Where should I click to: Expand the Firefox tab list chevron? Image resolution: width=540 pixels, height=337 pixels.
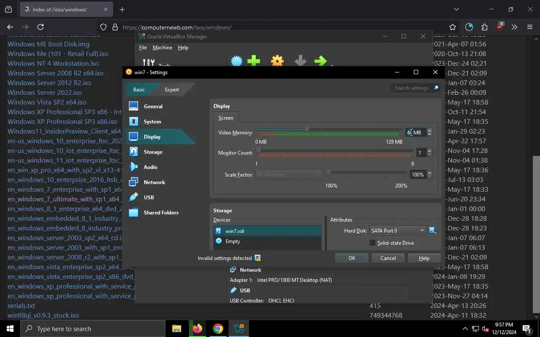coord(456,9)
